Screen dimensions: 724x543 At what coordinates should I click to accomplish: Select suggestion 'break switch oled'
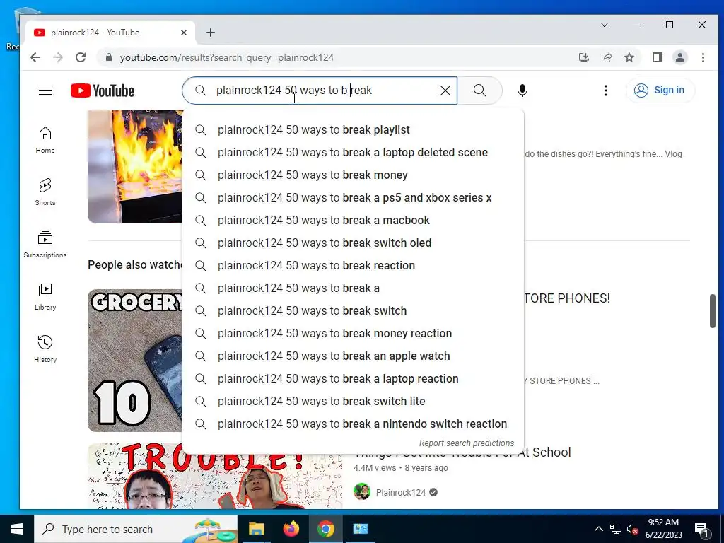click(x=354, y=243)
